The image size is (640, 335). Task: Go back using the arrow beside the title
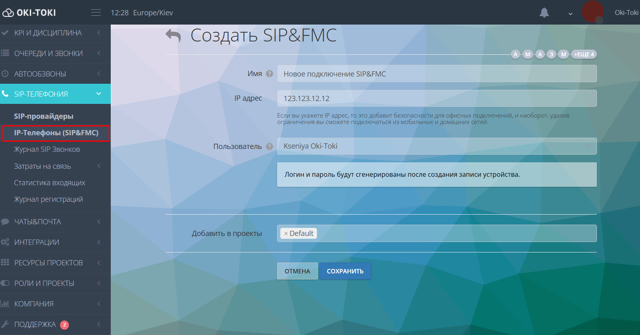tap(173, 35)
